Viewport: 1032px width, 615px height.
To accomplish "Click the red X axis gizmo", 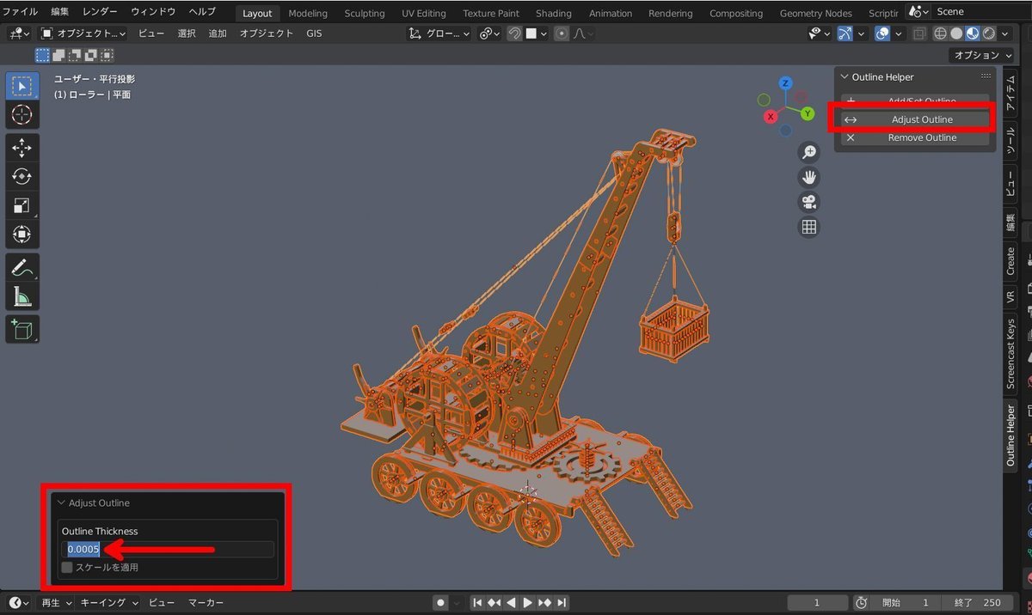I will coord(771,116).
